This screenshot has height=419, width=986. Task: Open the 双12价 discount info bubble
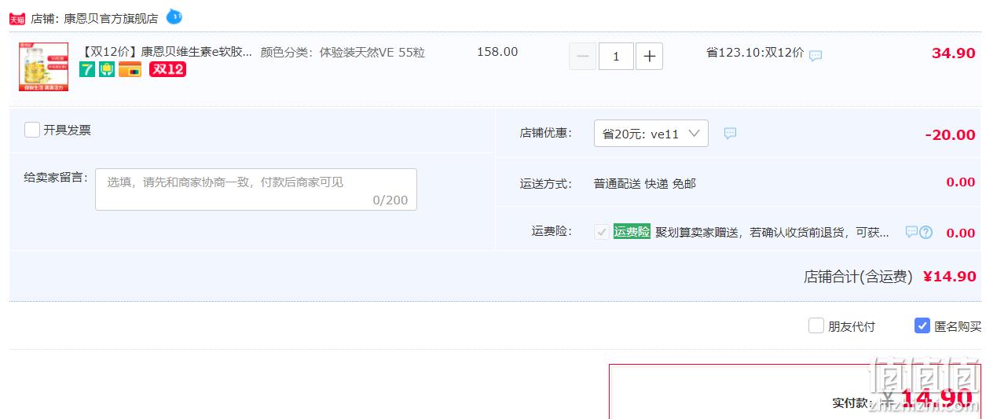816,56
